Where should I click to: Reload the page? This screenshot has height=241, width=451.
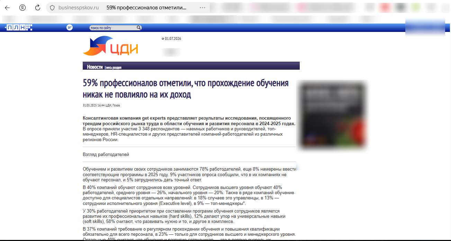click(38, 7)
